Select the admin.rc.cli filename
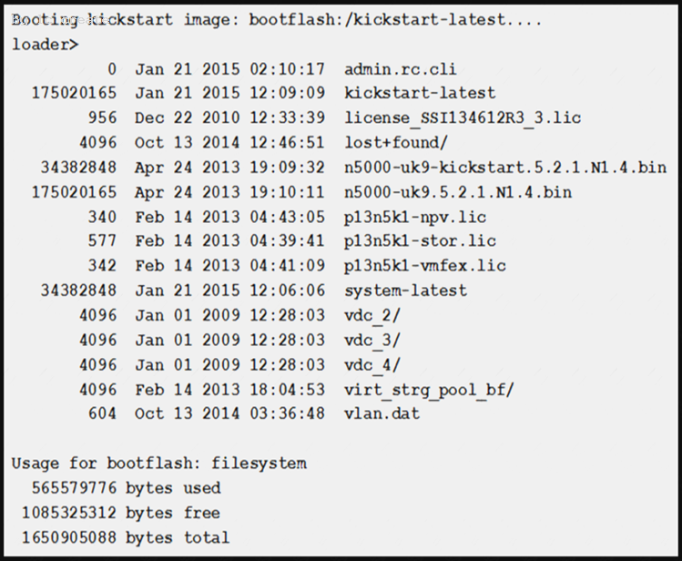682x561 pixels. (x=400, y=69)
